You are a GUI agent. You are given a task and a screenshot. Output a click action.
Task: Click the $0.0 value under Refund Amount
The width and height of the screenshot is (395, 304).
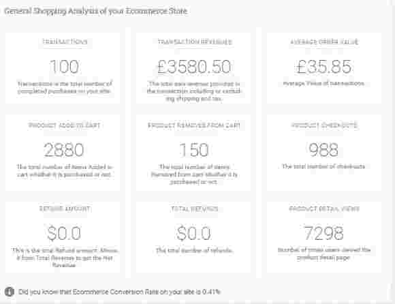pyautogui.click(x=64, y=233)
